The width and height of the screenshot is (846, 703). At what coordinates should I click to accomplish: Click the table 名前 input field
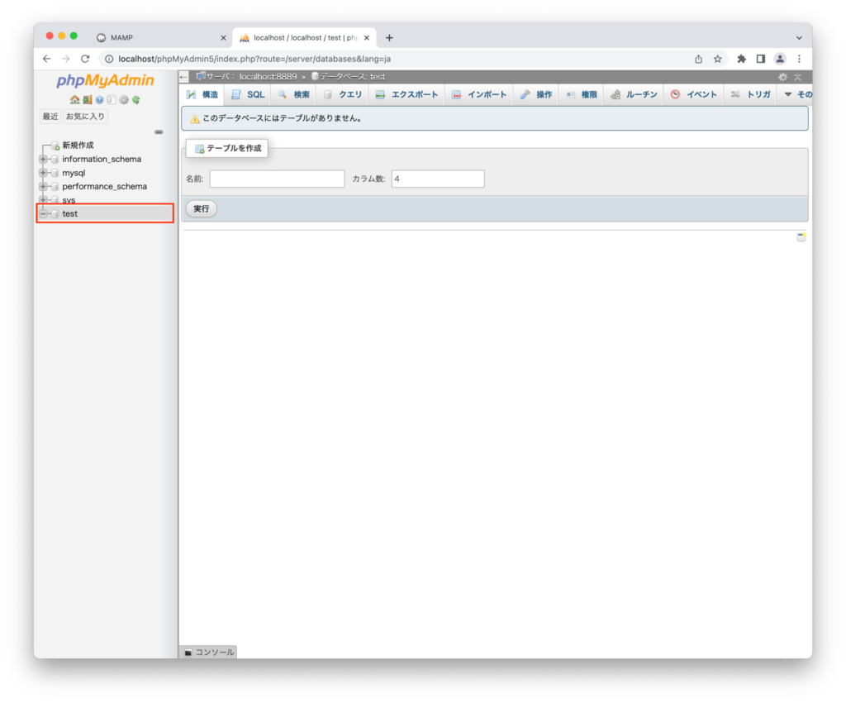tap(277, 179)
